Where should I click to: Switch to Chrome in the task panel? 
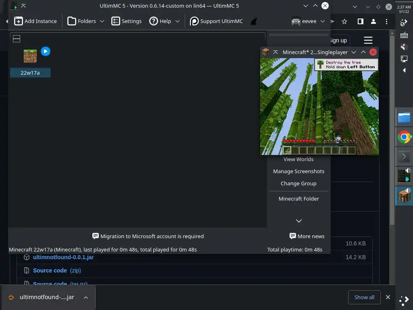(404, 137)
